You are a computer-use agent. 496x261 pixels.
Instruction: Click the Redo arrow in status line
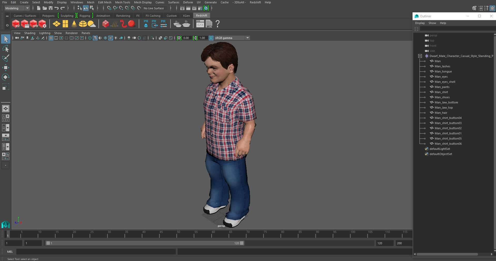(63, 8)
